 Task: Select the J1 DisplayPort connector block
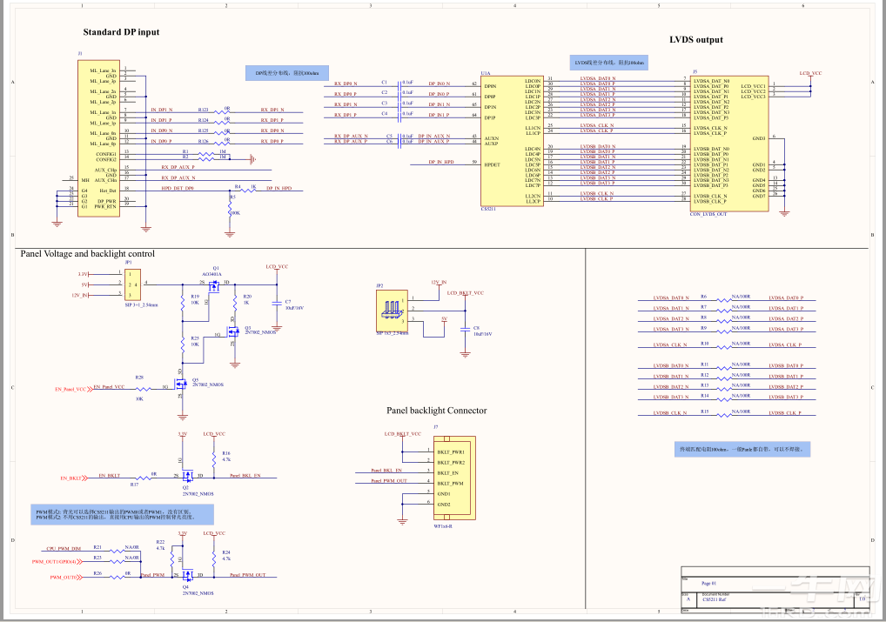coord(98,139)
